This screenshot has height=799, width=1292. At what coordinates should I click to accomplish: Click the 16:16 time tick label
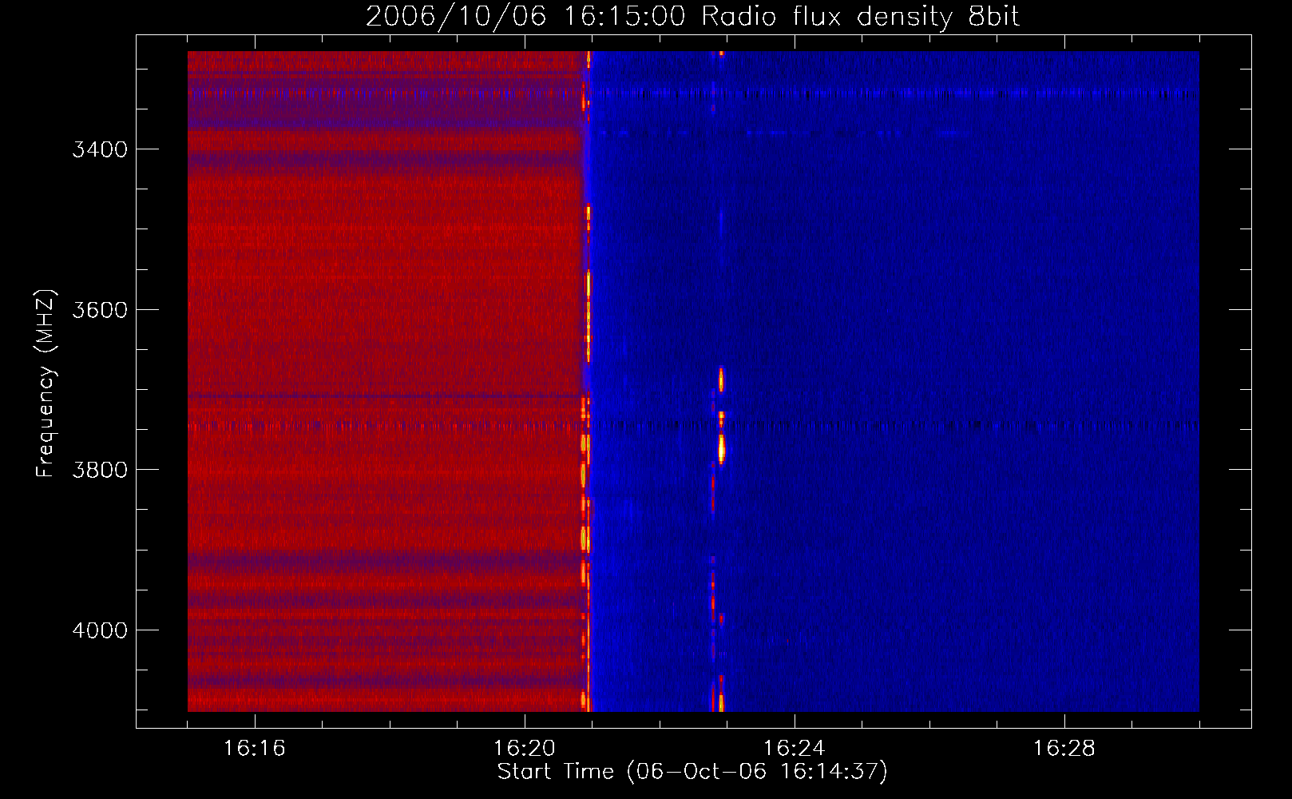coord(254,749)
